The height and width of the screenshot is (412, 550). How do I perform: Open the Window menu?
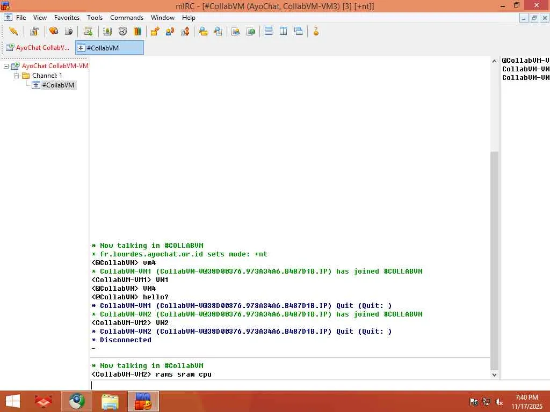point(162,18)
